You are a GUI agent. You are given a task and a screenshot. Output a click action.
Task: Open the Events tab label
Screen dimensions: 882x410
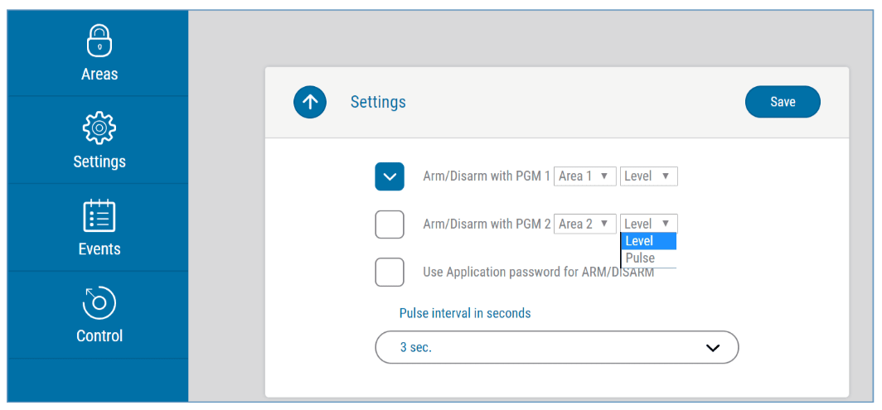click(x=99, y=248)
